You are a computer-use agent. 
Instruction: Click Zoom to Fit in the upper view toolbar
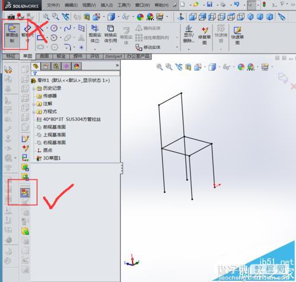tap(46, 17)
